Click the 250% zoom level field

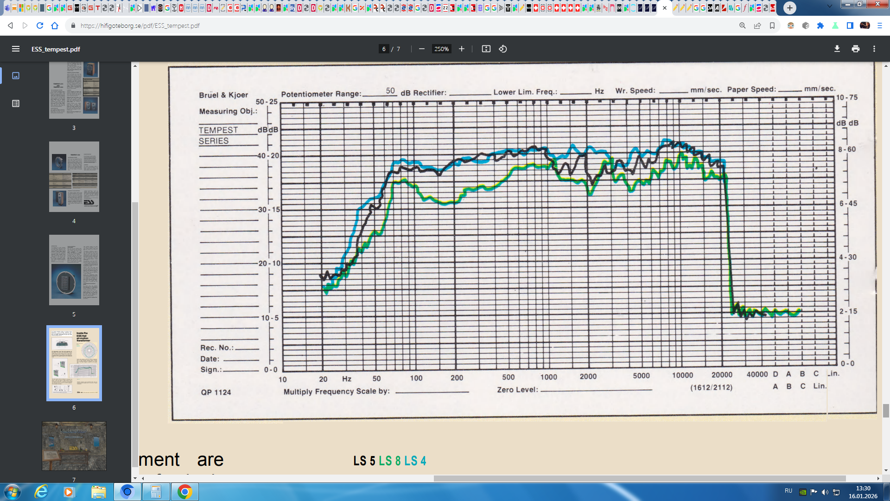(441, 49)
